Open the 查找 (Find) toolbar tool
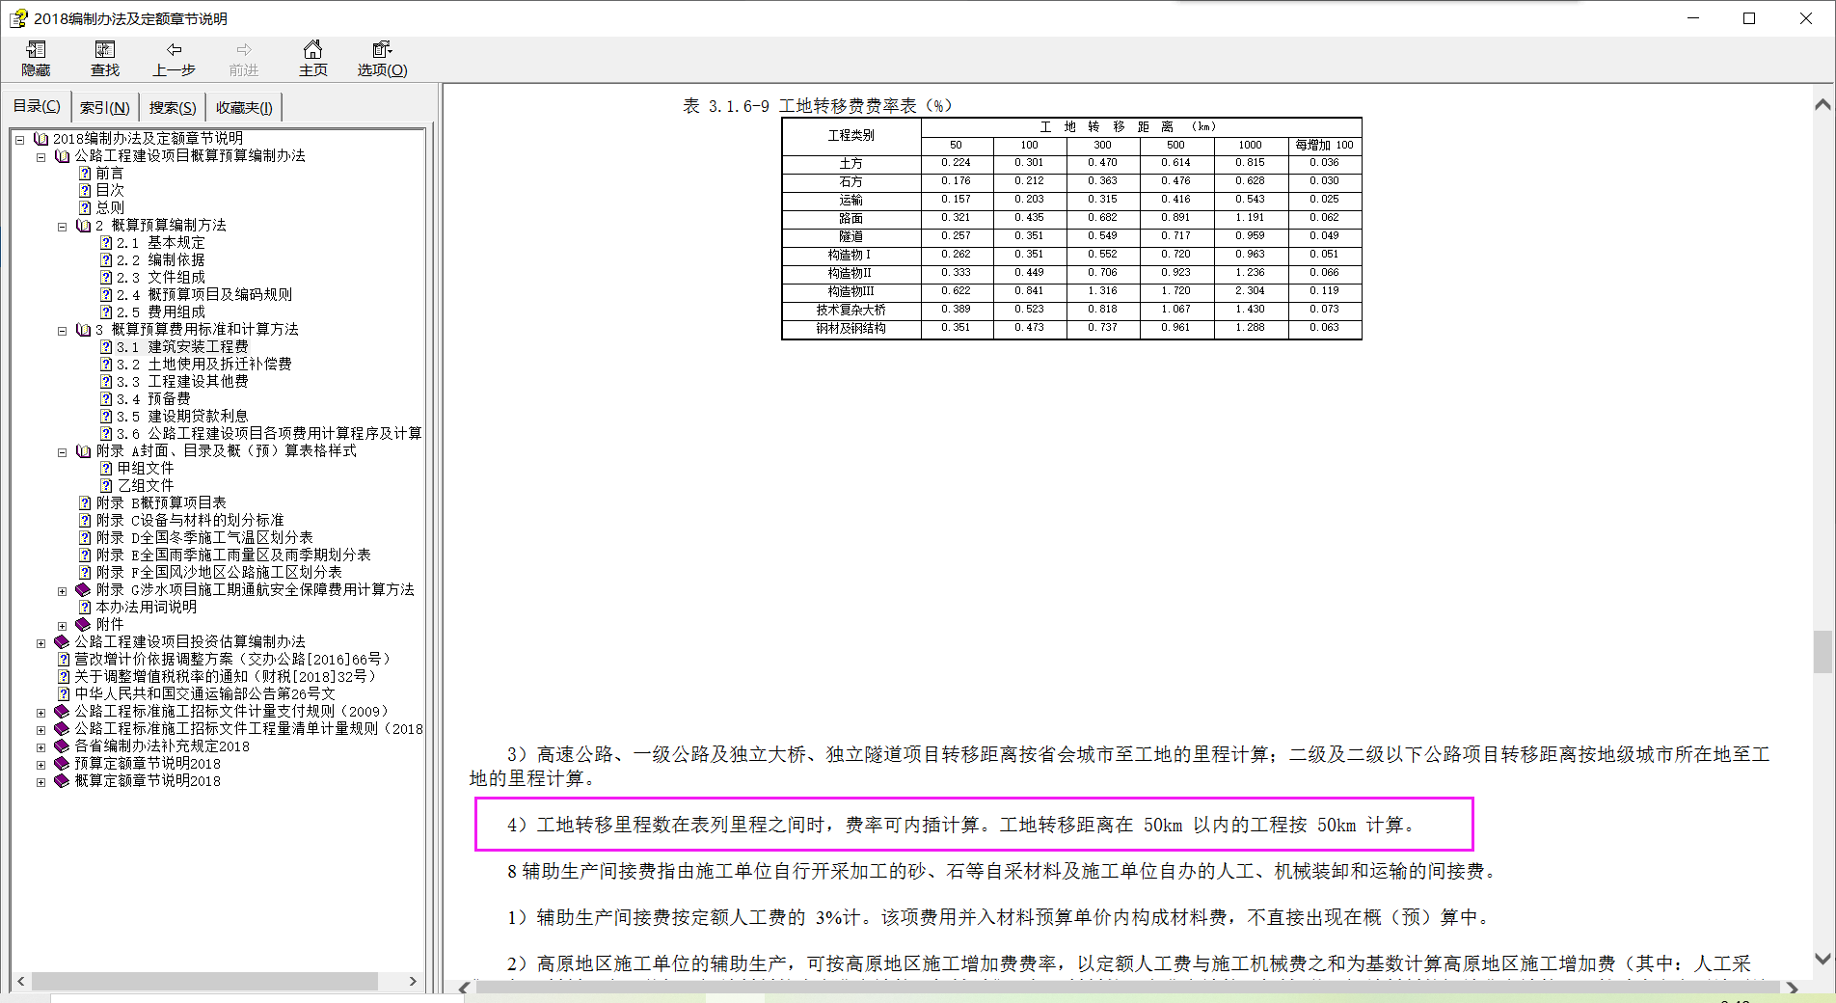Viewport: 1836px width, 1003px height. pyautogui.click(x=104, y=58)
